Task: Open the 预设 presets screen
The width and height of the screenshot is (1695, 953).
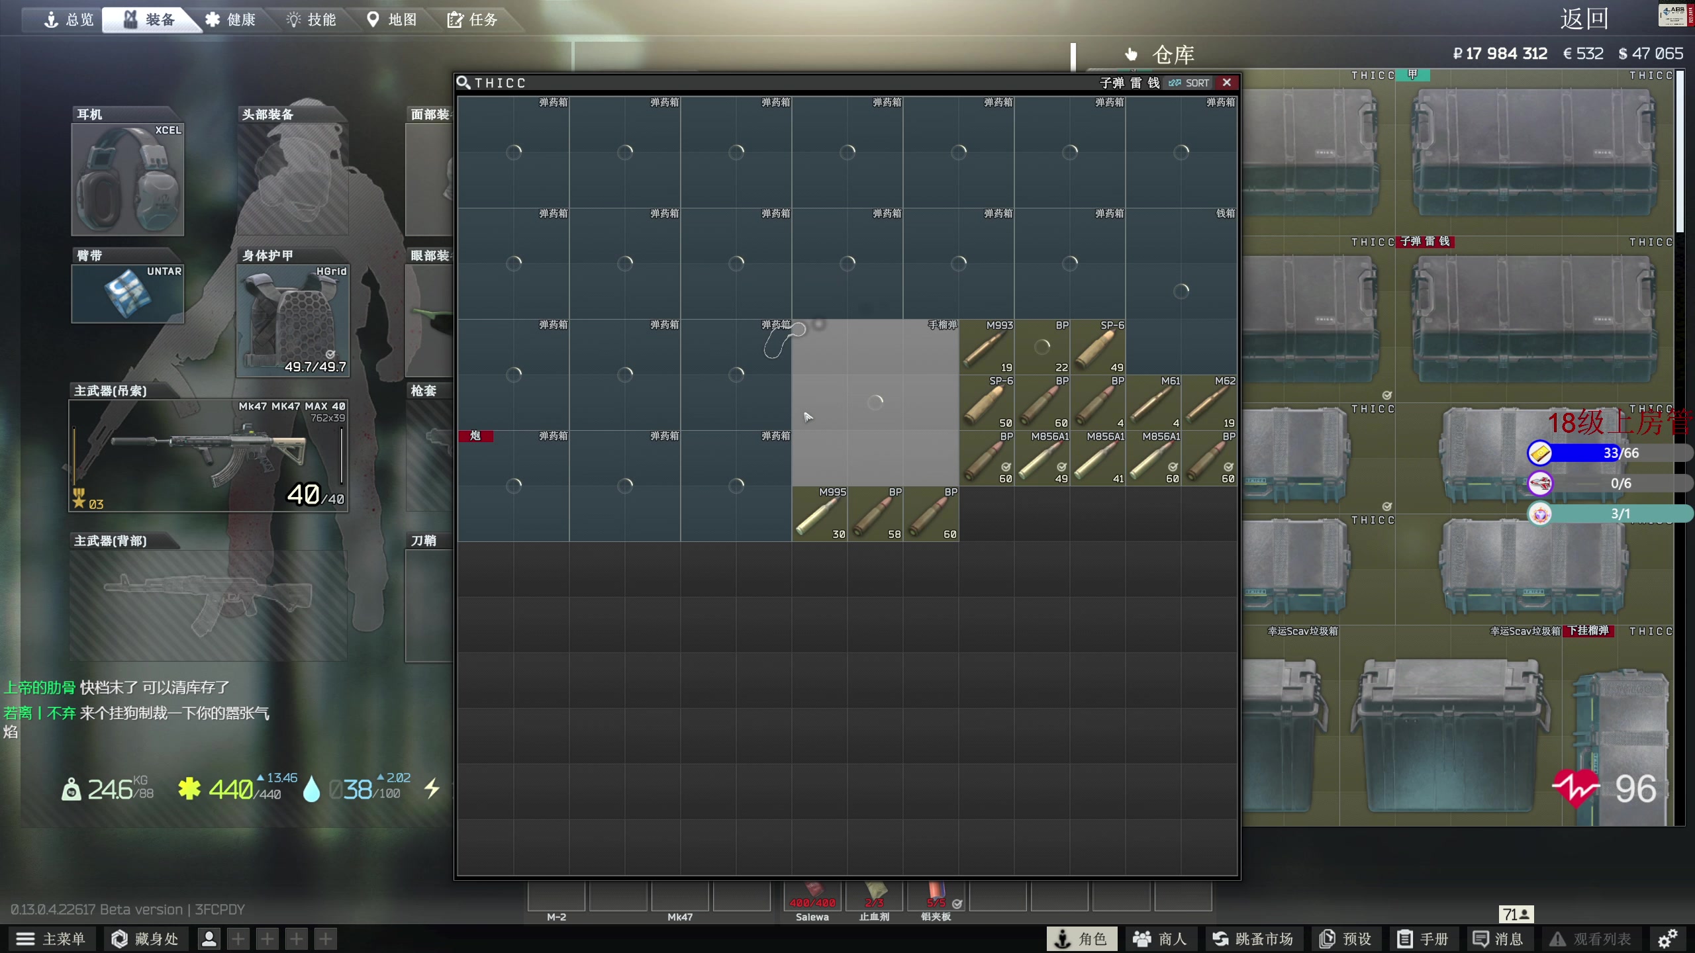Action: point(1345,939)
